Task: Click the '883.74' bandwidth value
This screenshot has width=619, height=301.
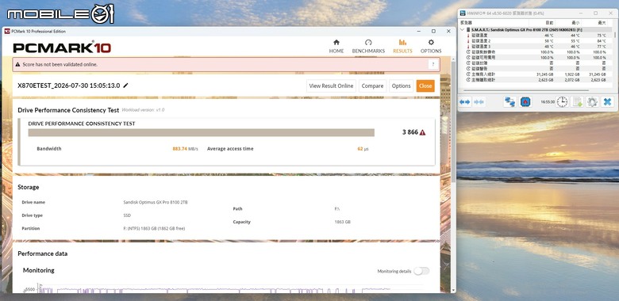Action: 179,149
